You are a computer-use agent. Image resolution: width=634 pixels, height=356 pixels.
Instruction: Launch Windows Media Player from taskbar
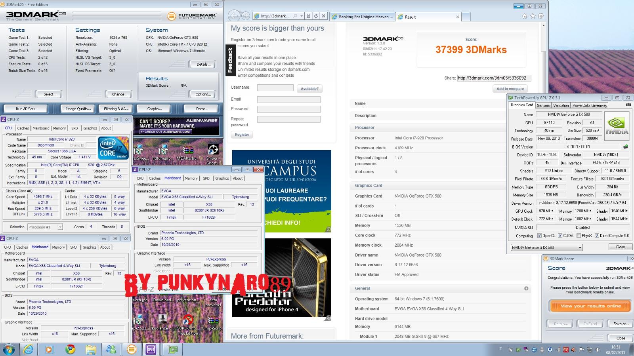pyautogui.click(x=49, y=349)
